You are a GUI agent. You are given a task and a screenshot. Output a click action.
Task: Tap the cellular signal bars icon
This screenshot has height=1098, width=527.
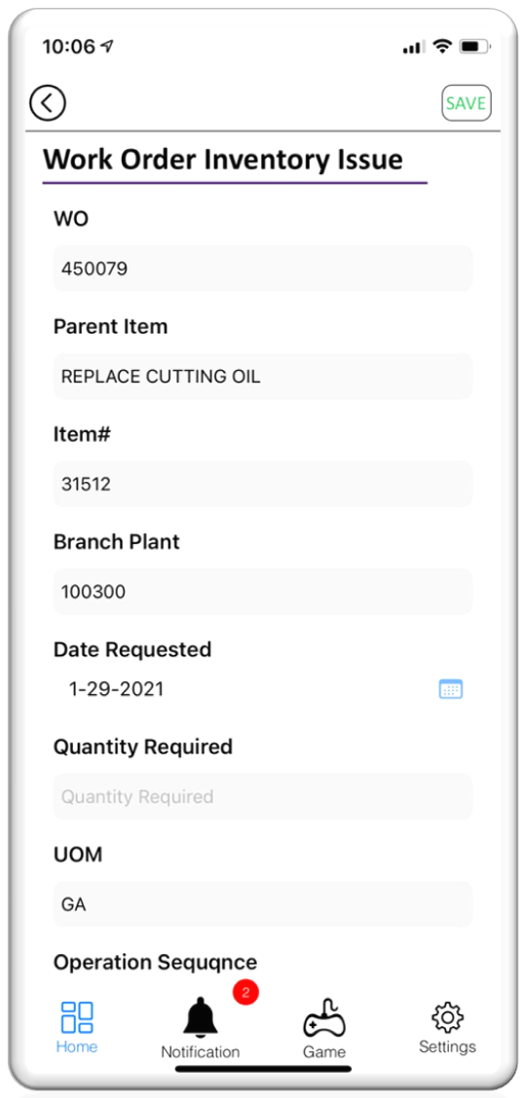(414, 48)
